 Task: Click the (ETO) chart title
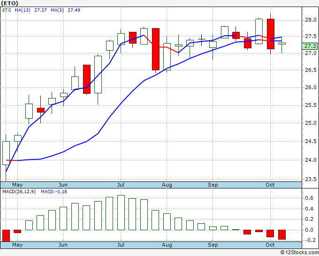pos(9,3)
